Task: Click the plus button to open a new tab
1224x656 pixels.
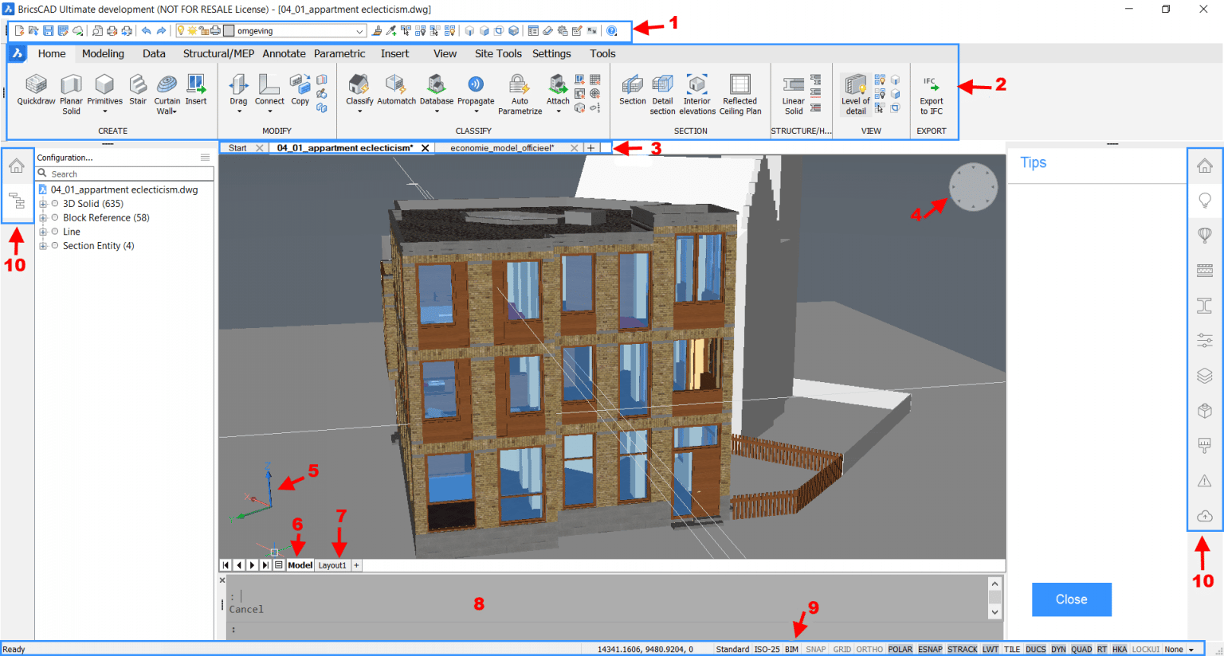Action: [590, 147]
